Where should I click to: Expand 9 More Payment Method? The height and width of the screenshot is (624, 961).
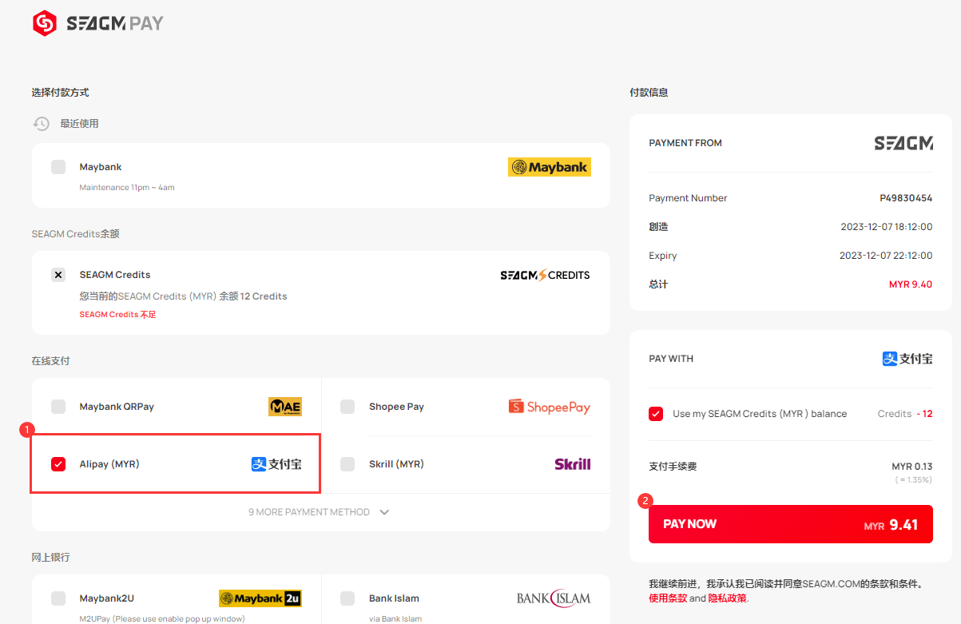tap(319, 512)
